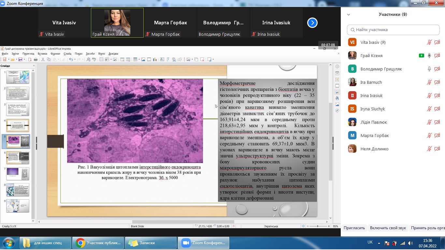Click the Пригласить button

pos(354,228)
